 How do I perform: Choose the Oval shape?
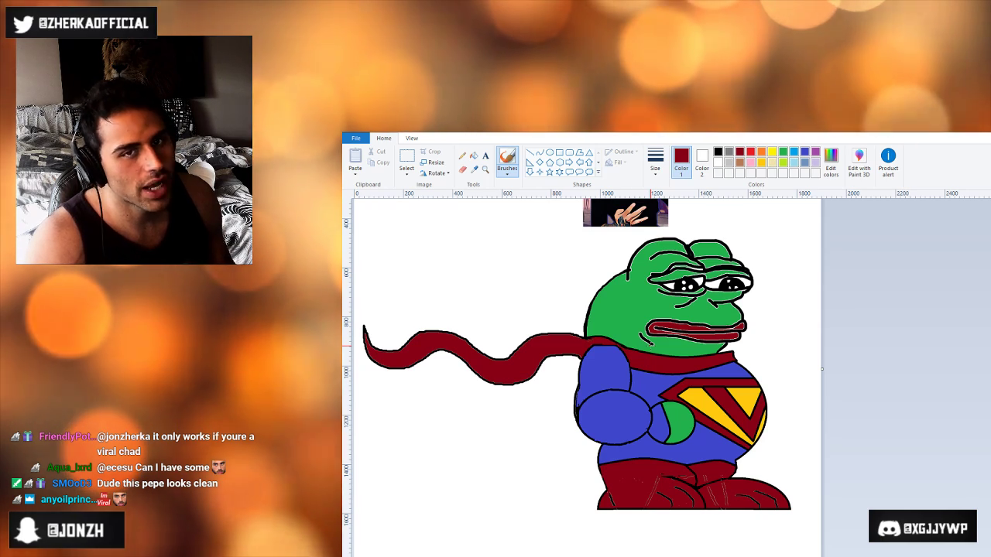point(550,152)
